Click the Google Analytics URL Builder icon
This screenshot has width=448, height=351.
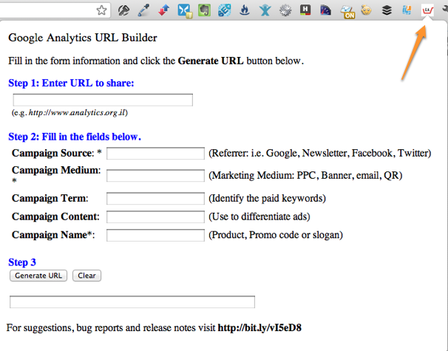click(427, 10)
